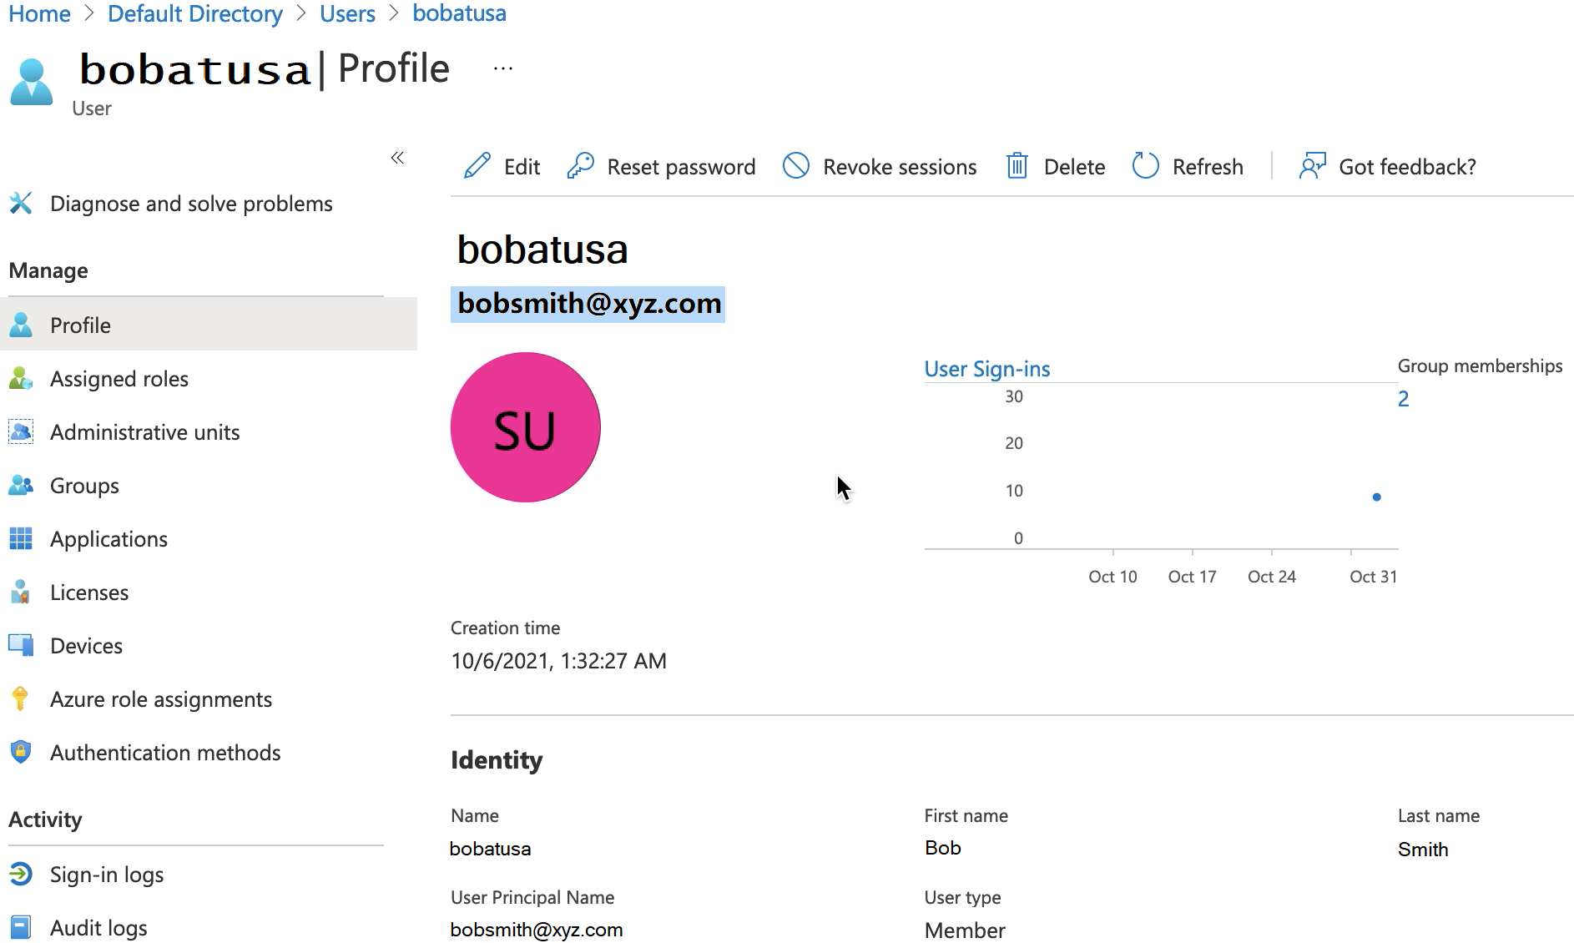Open Got feedback via its icon
The image size is (1574, 943).
coord(1310,166)
